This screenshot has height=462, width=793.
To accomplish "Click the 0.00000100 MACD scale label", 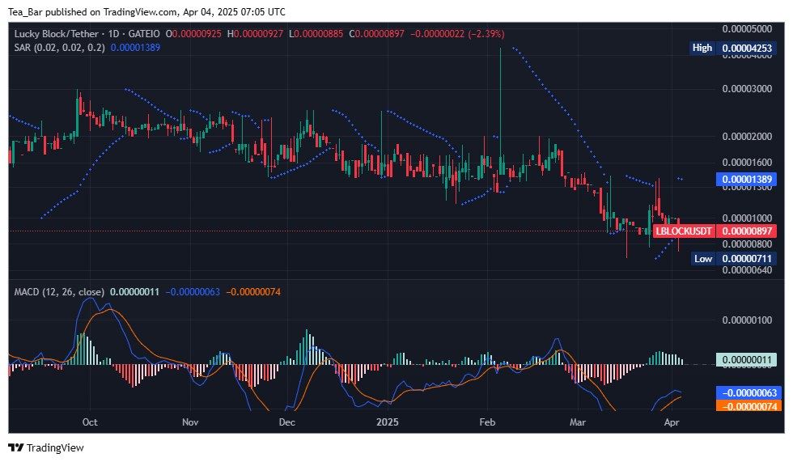I will pos(747,320).
